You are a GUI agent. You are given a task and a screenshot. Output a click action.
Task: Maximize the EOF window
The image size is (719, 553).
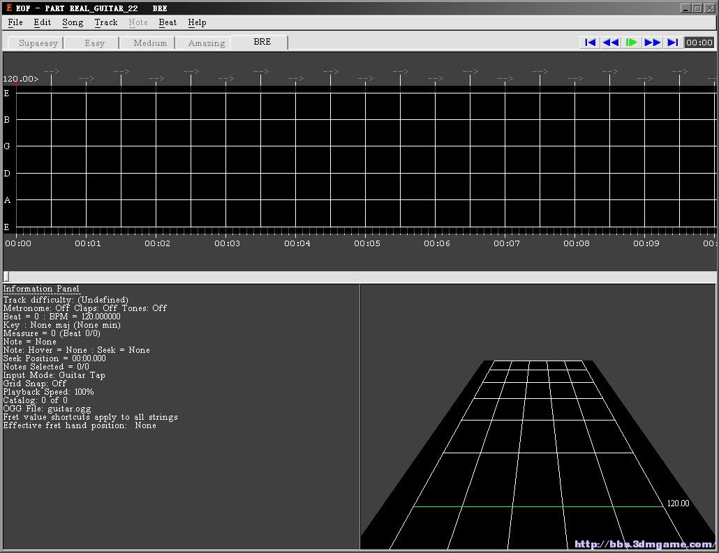pyautogui.click(x=697, y=8)
